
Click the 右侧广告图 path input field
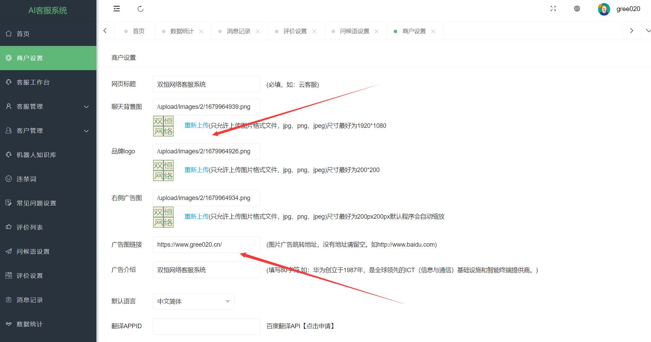[207, 198]
